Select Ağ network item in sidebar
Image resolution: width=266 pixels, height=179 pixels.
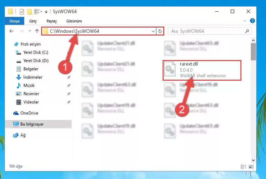19,135
